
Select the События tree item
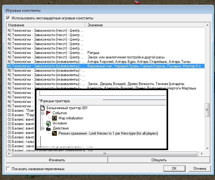(x=60, y=113)
